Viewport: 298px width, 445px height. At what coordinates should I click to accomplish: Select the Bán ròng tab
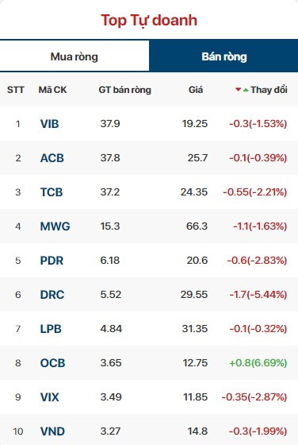pyautogui.click(x=223, y=56)
